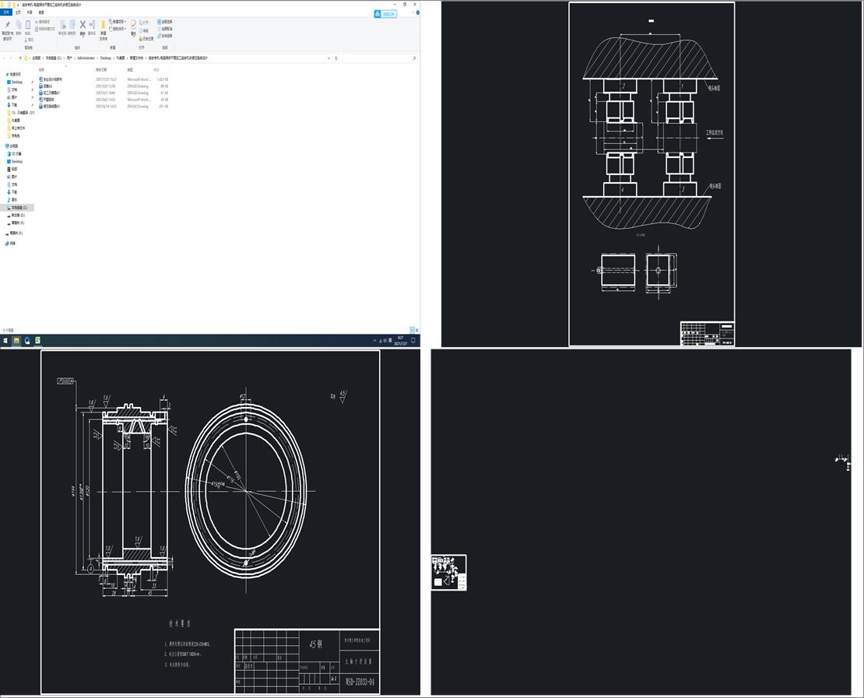Image resolution: width=864 pixels, height=698 pixels.
Task: Switch to details view via status bar icon
Action: [x=412, y=330]
